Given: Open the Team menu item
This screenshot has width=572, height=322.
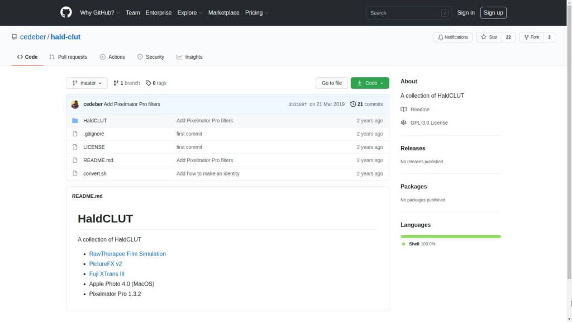Looking at the screenshot, I should click(x=133, y=12).
